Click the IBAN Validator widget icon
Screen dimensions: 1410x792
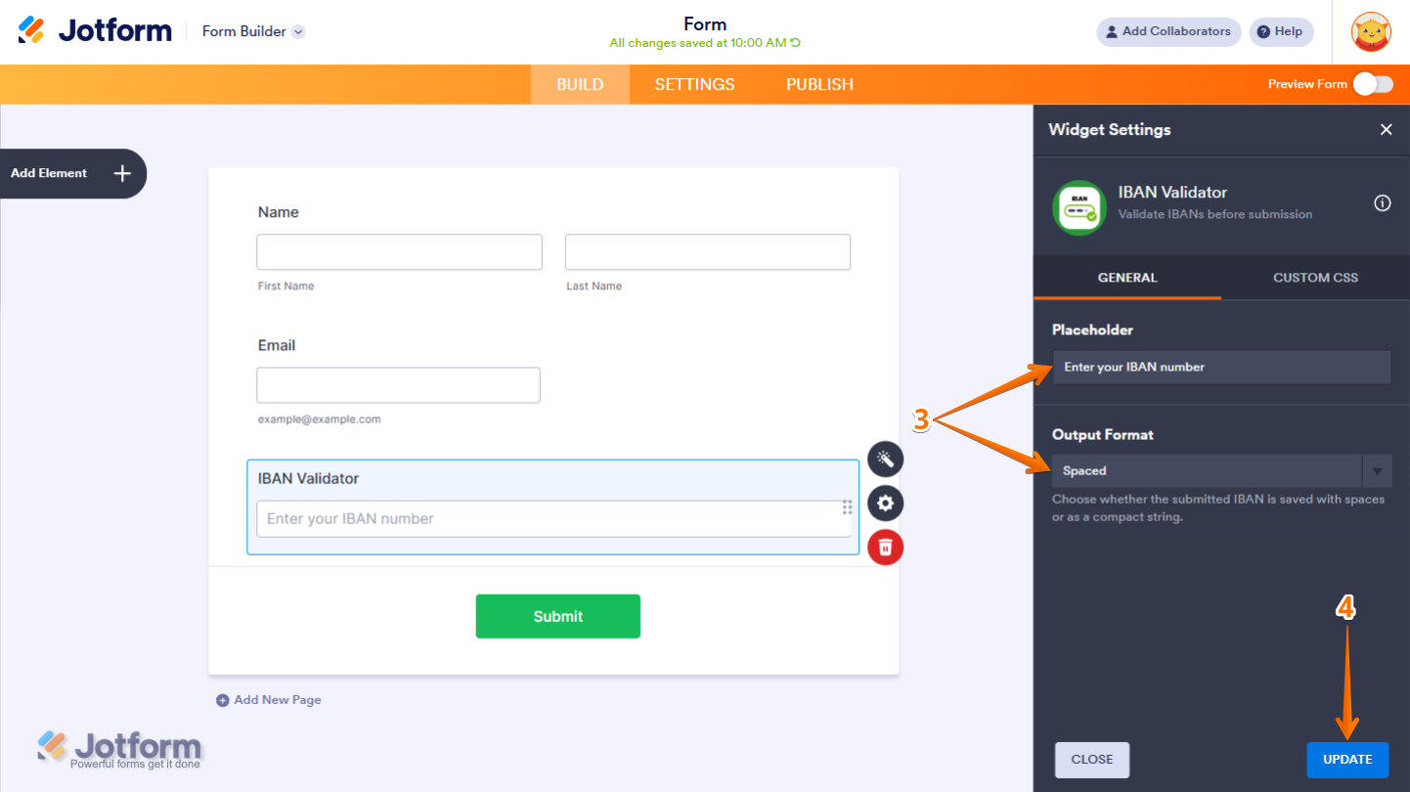1080,207
